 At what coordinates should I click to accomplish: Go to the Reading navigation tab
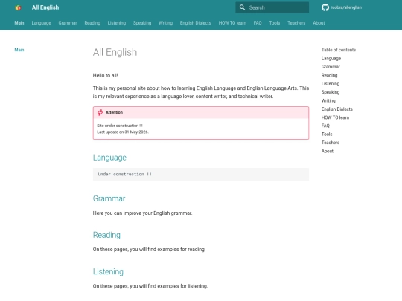point(92,23)
